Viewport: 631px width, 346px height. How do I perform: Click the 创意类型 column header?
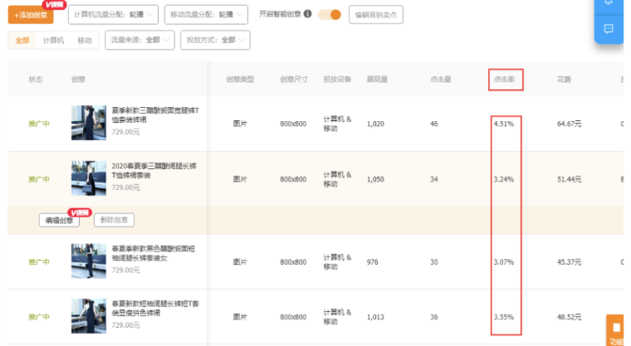(x=240, y=80)
